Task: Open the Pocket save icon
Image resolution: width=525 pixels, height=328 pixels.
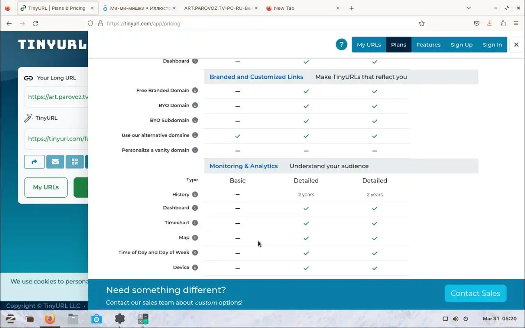Action: 477,23
